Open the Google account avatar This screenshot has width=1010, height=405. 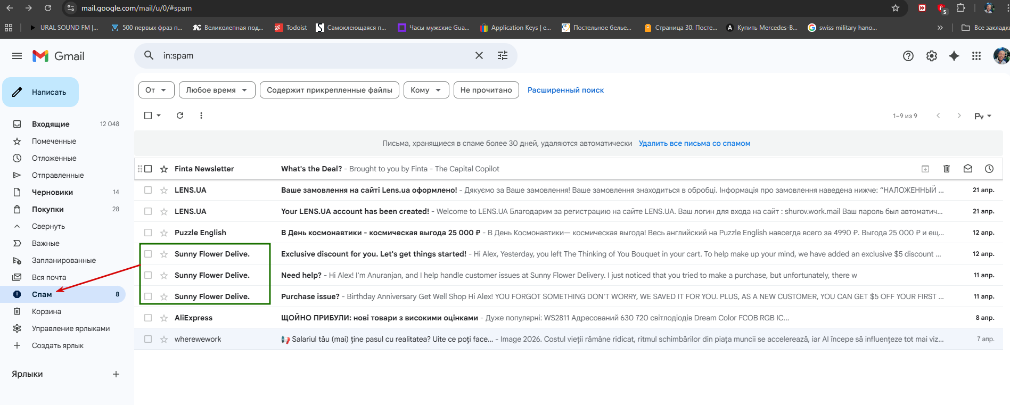[1001, 56]
